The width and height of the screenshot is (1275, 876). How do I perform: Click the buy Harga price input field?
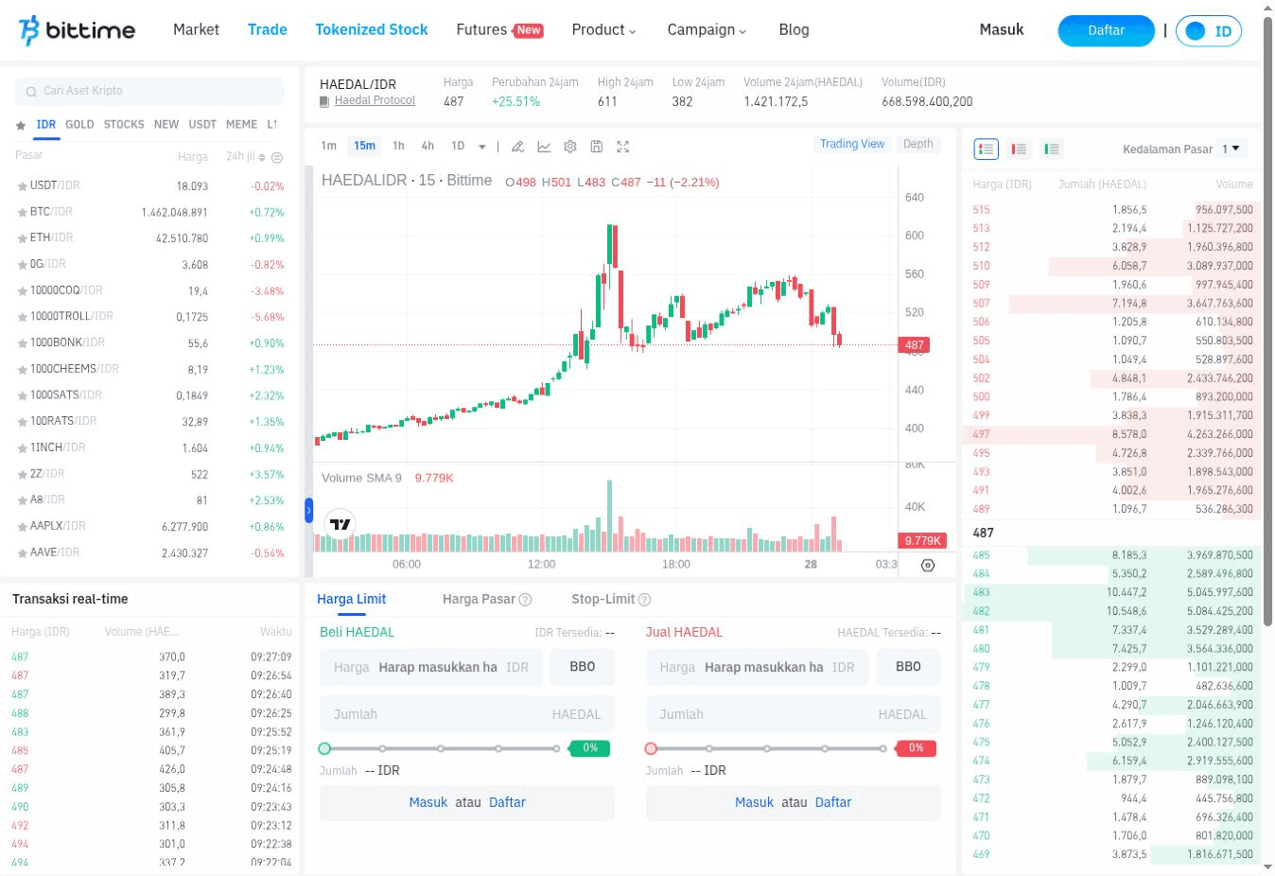pos(431,667)
